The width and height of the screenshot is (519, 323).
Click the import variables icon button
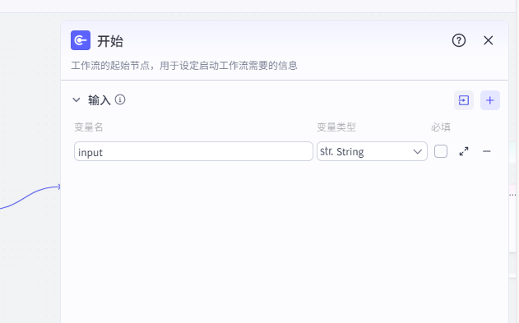(464, 100)
